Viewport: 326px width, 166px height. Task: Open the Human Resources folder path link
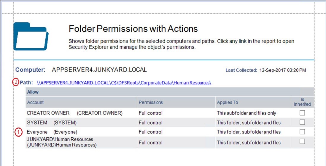[124, 83]
